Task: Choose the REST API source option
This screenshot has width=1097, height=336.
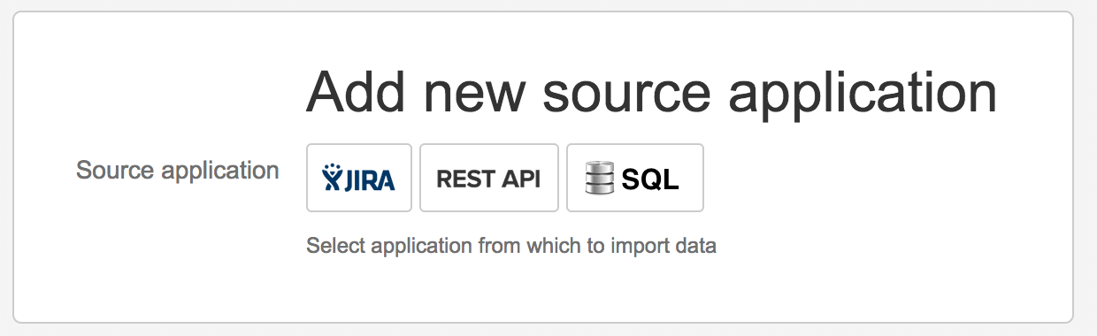Action: pos(489,178)
